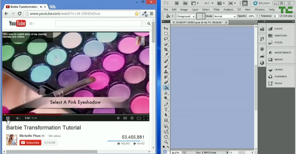Select the Eraser tool
Screen dimensions: 296x154
(x=166, y=82)
